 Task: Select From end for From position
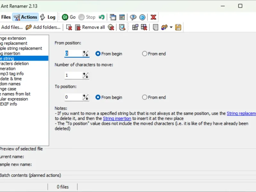(154, 54)
